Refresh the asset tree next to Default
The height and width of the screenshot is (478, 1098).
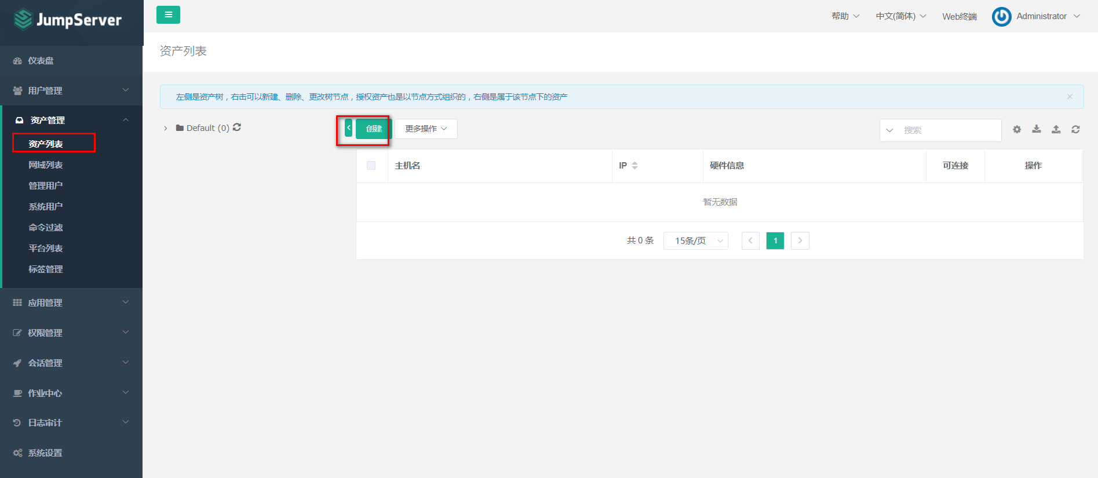tap(237, 127)
